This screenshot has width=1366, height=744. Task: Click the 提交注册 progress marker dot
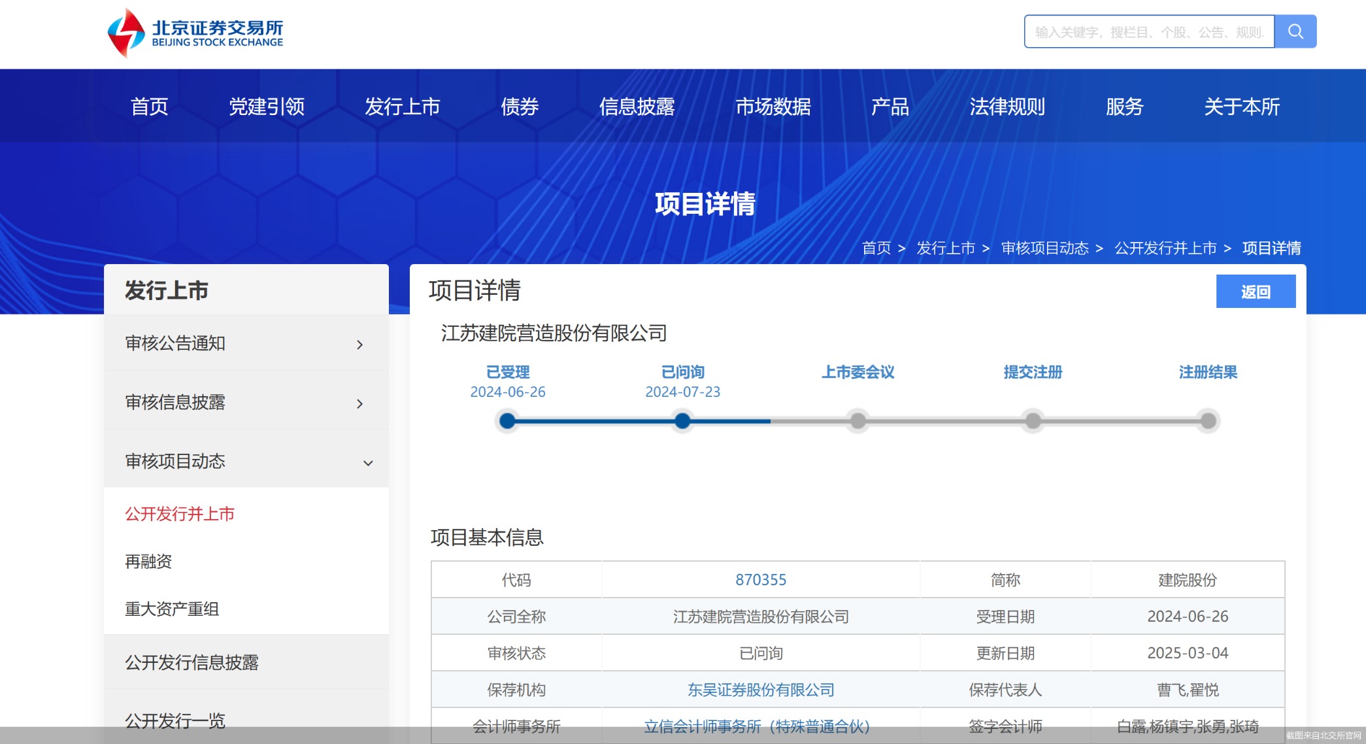(1033, 420)
